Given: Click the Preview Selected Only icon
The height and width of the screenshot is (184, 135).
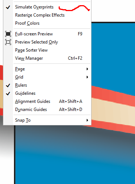Looking at the screenshot, I should pos(8,42).
